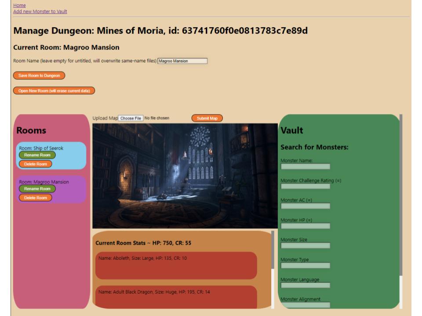Focus the Monster Alignment field
422x316 pixels.
[x=306, y=305]
